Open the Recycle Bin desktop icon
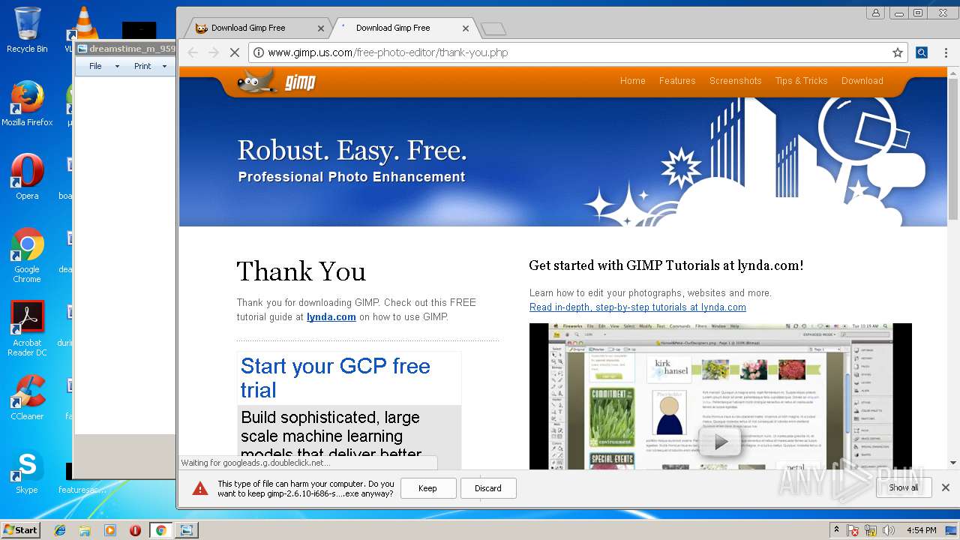The width and height of the screenshot is (960, 540). (x=27, y=30)
